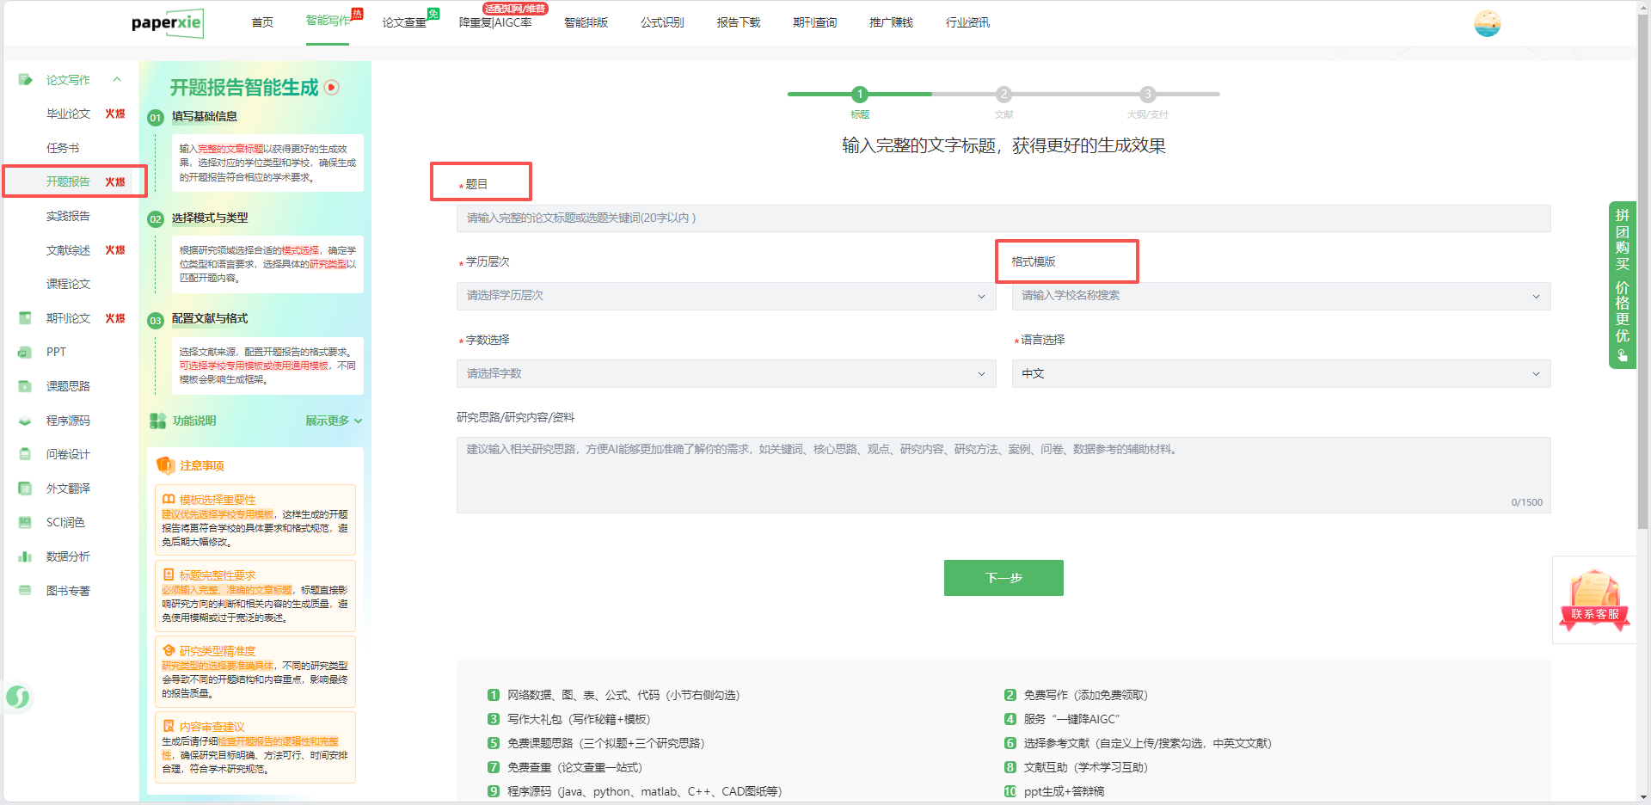This screenshot has width=1651, height=805.
Task: Open the 字数选择 dropdown
Action: pyautogui.click(x=725, y=374)
